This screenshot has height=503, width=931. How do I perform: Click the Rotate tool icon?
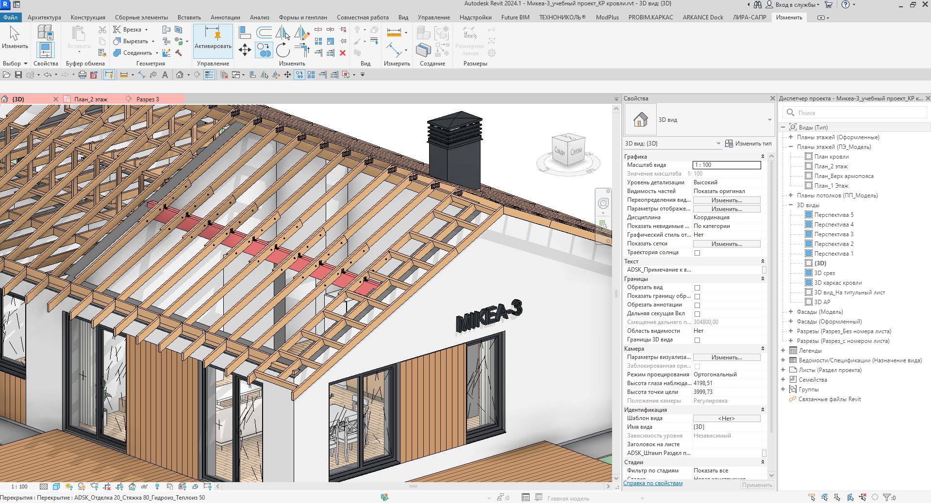click(x=283, y=50)
